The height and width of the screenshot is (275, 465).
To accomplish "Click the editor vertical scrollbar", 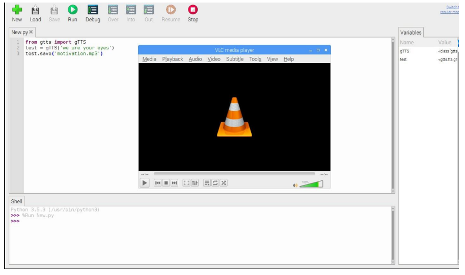I will tap(393, 115).
